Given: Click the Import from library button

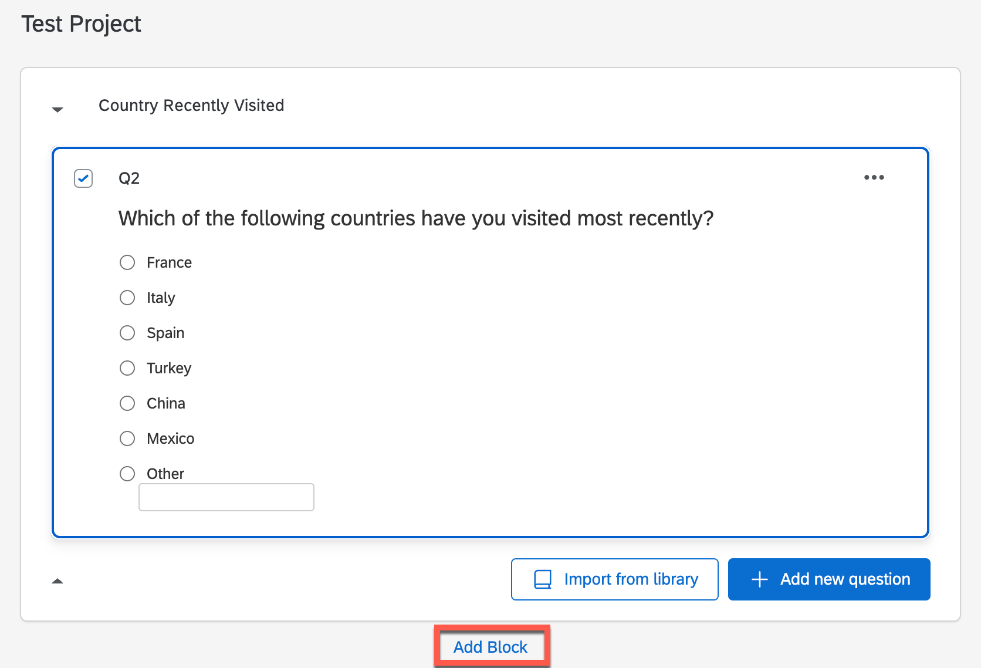Looking at the screenshot, I should [614, 579].
